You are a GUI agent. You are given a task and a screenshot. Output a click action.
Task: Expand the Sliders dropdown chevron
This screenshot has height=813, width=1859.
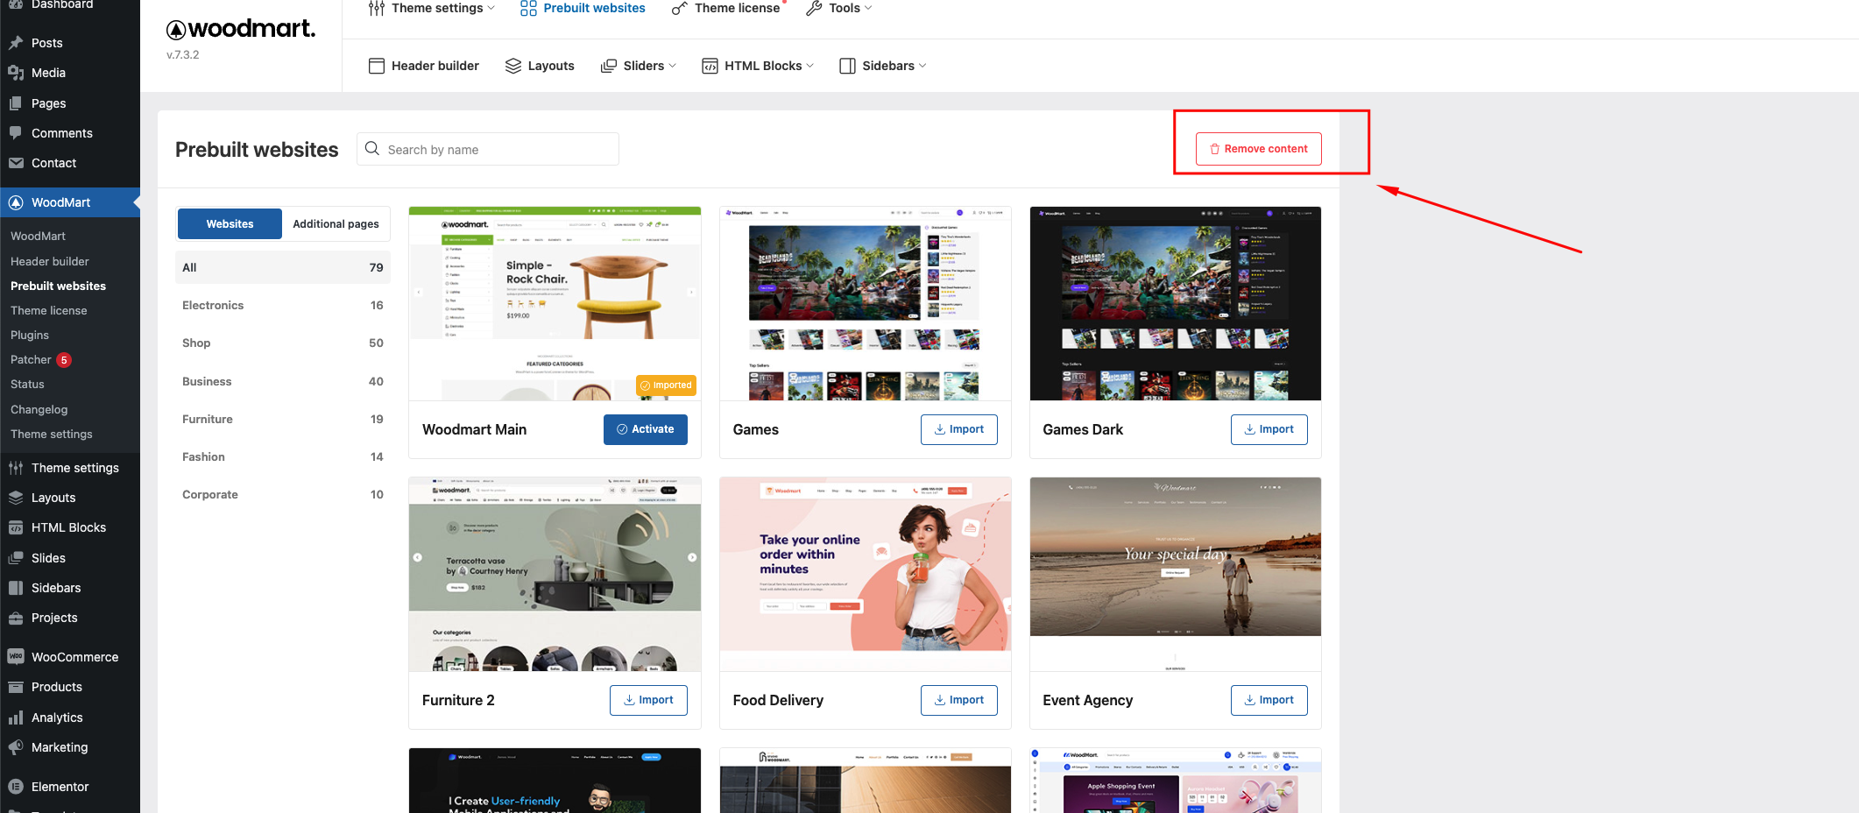[673, 66]
